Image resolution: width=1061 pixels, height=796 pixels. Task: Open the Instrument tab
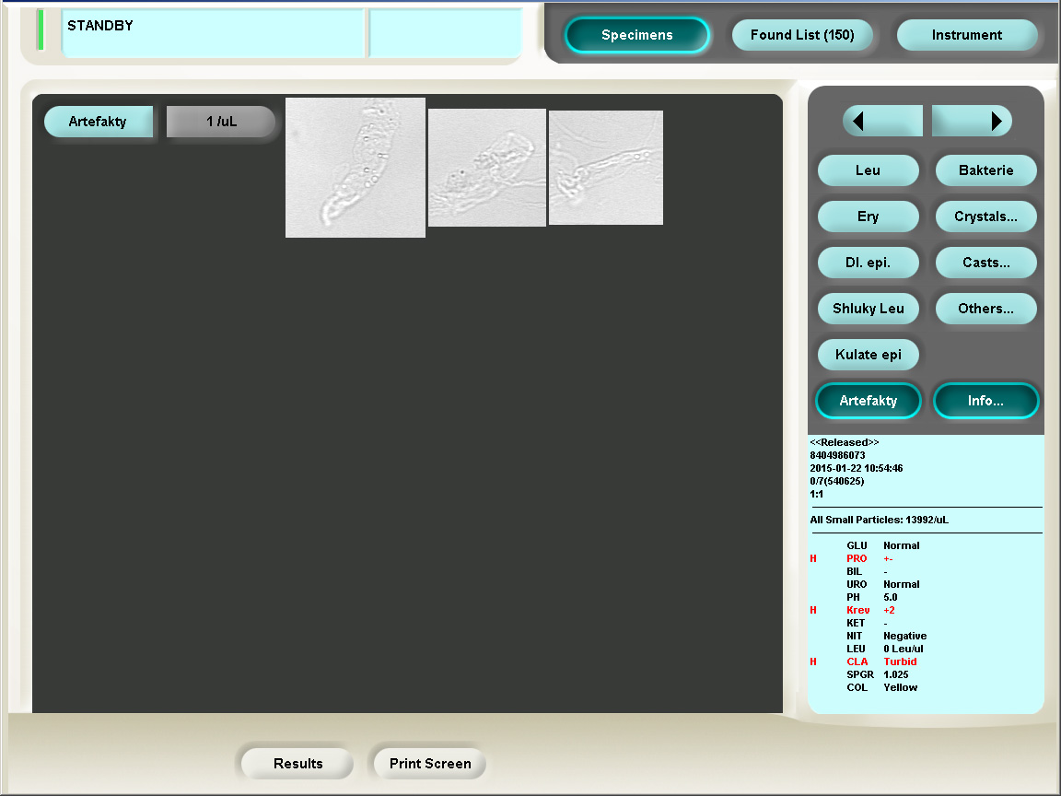967,35
